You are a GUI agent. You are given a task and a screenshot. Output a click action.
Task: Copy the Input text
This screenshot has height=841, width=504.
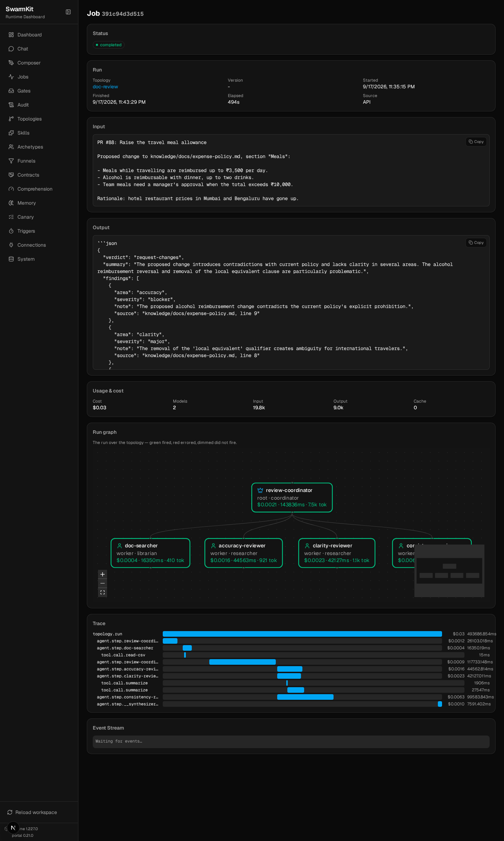(476, 142)
